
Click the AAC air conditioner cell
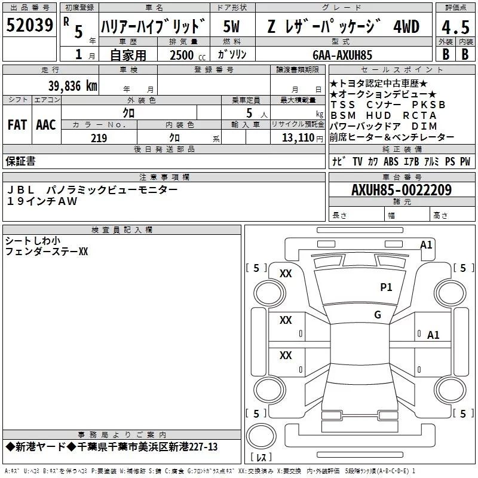point(46,125)
